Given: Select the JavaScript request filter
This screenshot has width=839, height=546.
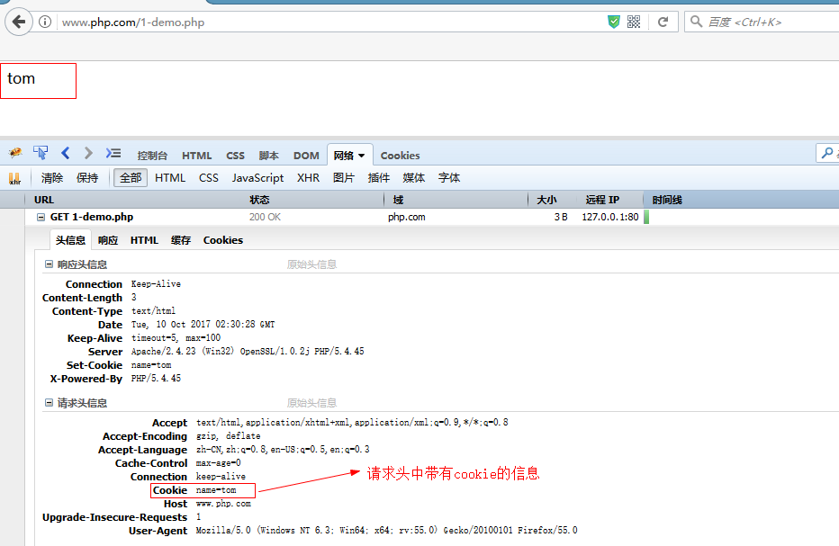Looking at the screenshot, I should (x=257, y=178).
